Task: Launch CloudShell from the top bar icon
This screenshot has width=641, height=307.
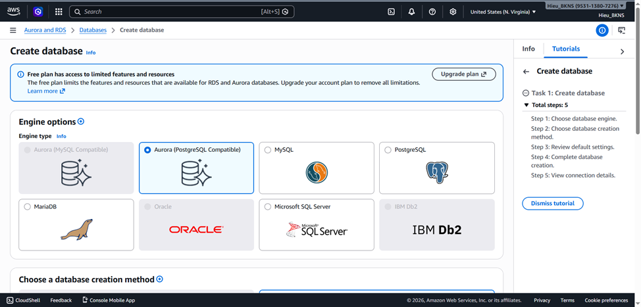Action: click(x=391, y=12)
